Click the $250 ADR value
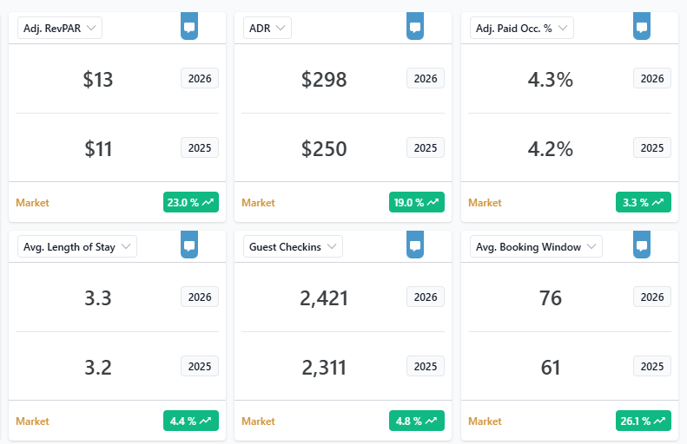687x444 pixels. pyautogui.click(x=324, y=149)
